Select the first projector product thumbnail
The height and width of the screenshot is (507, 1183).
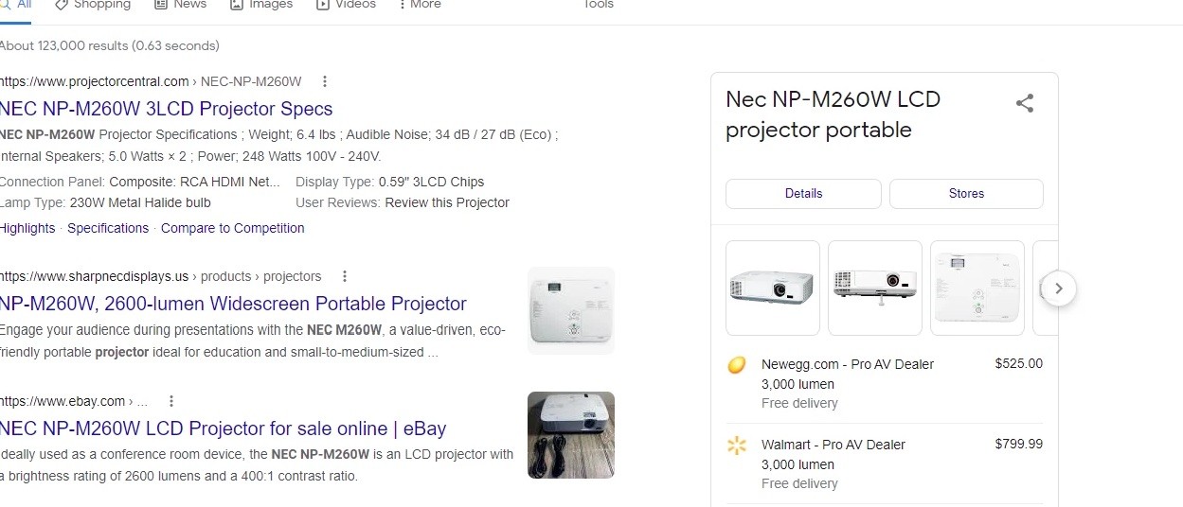(772, 288)
